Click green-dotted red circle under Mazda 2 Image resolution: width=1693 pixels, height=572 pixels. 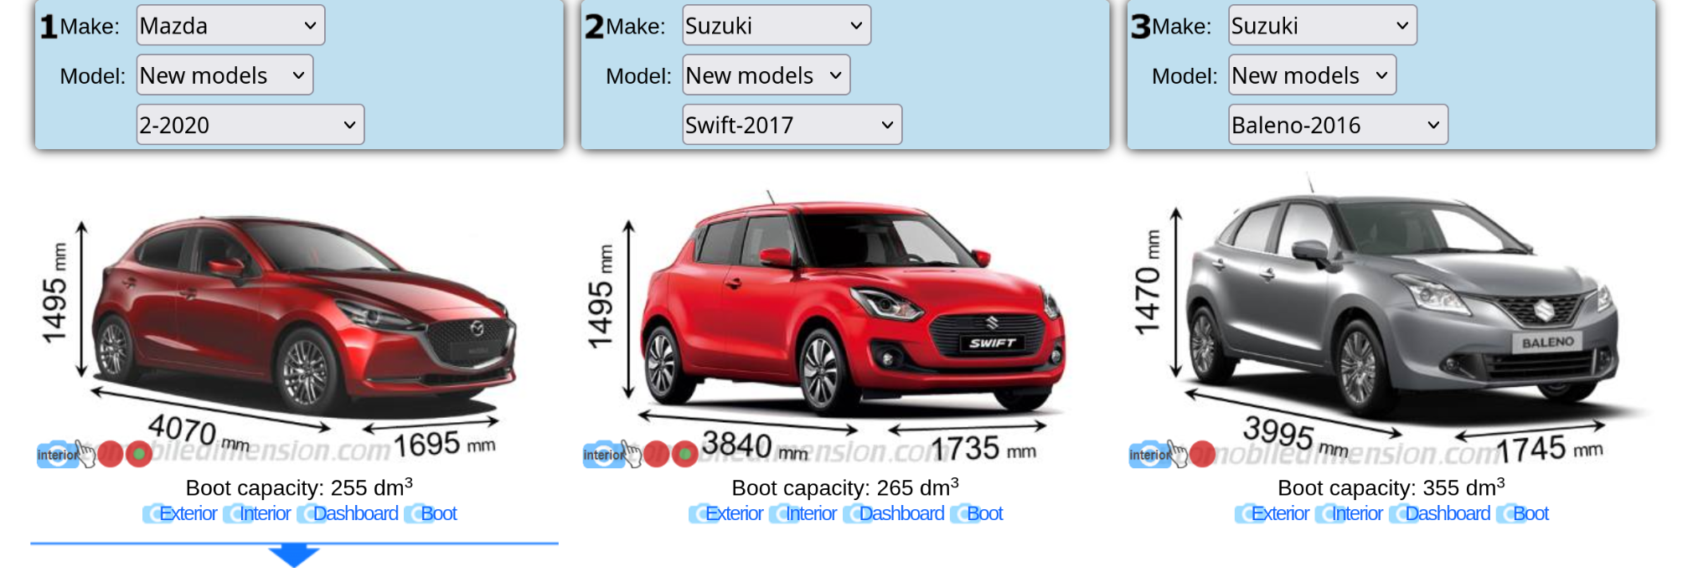pos(139,454)
